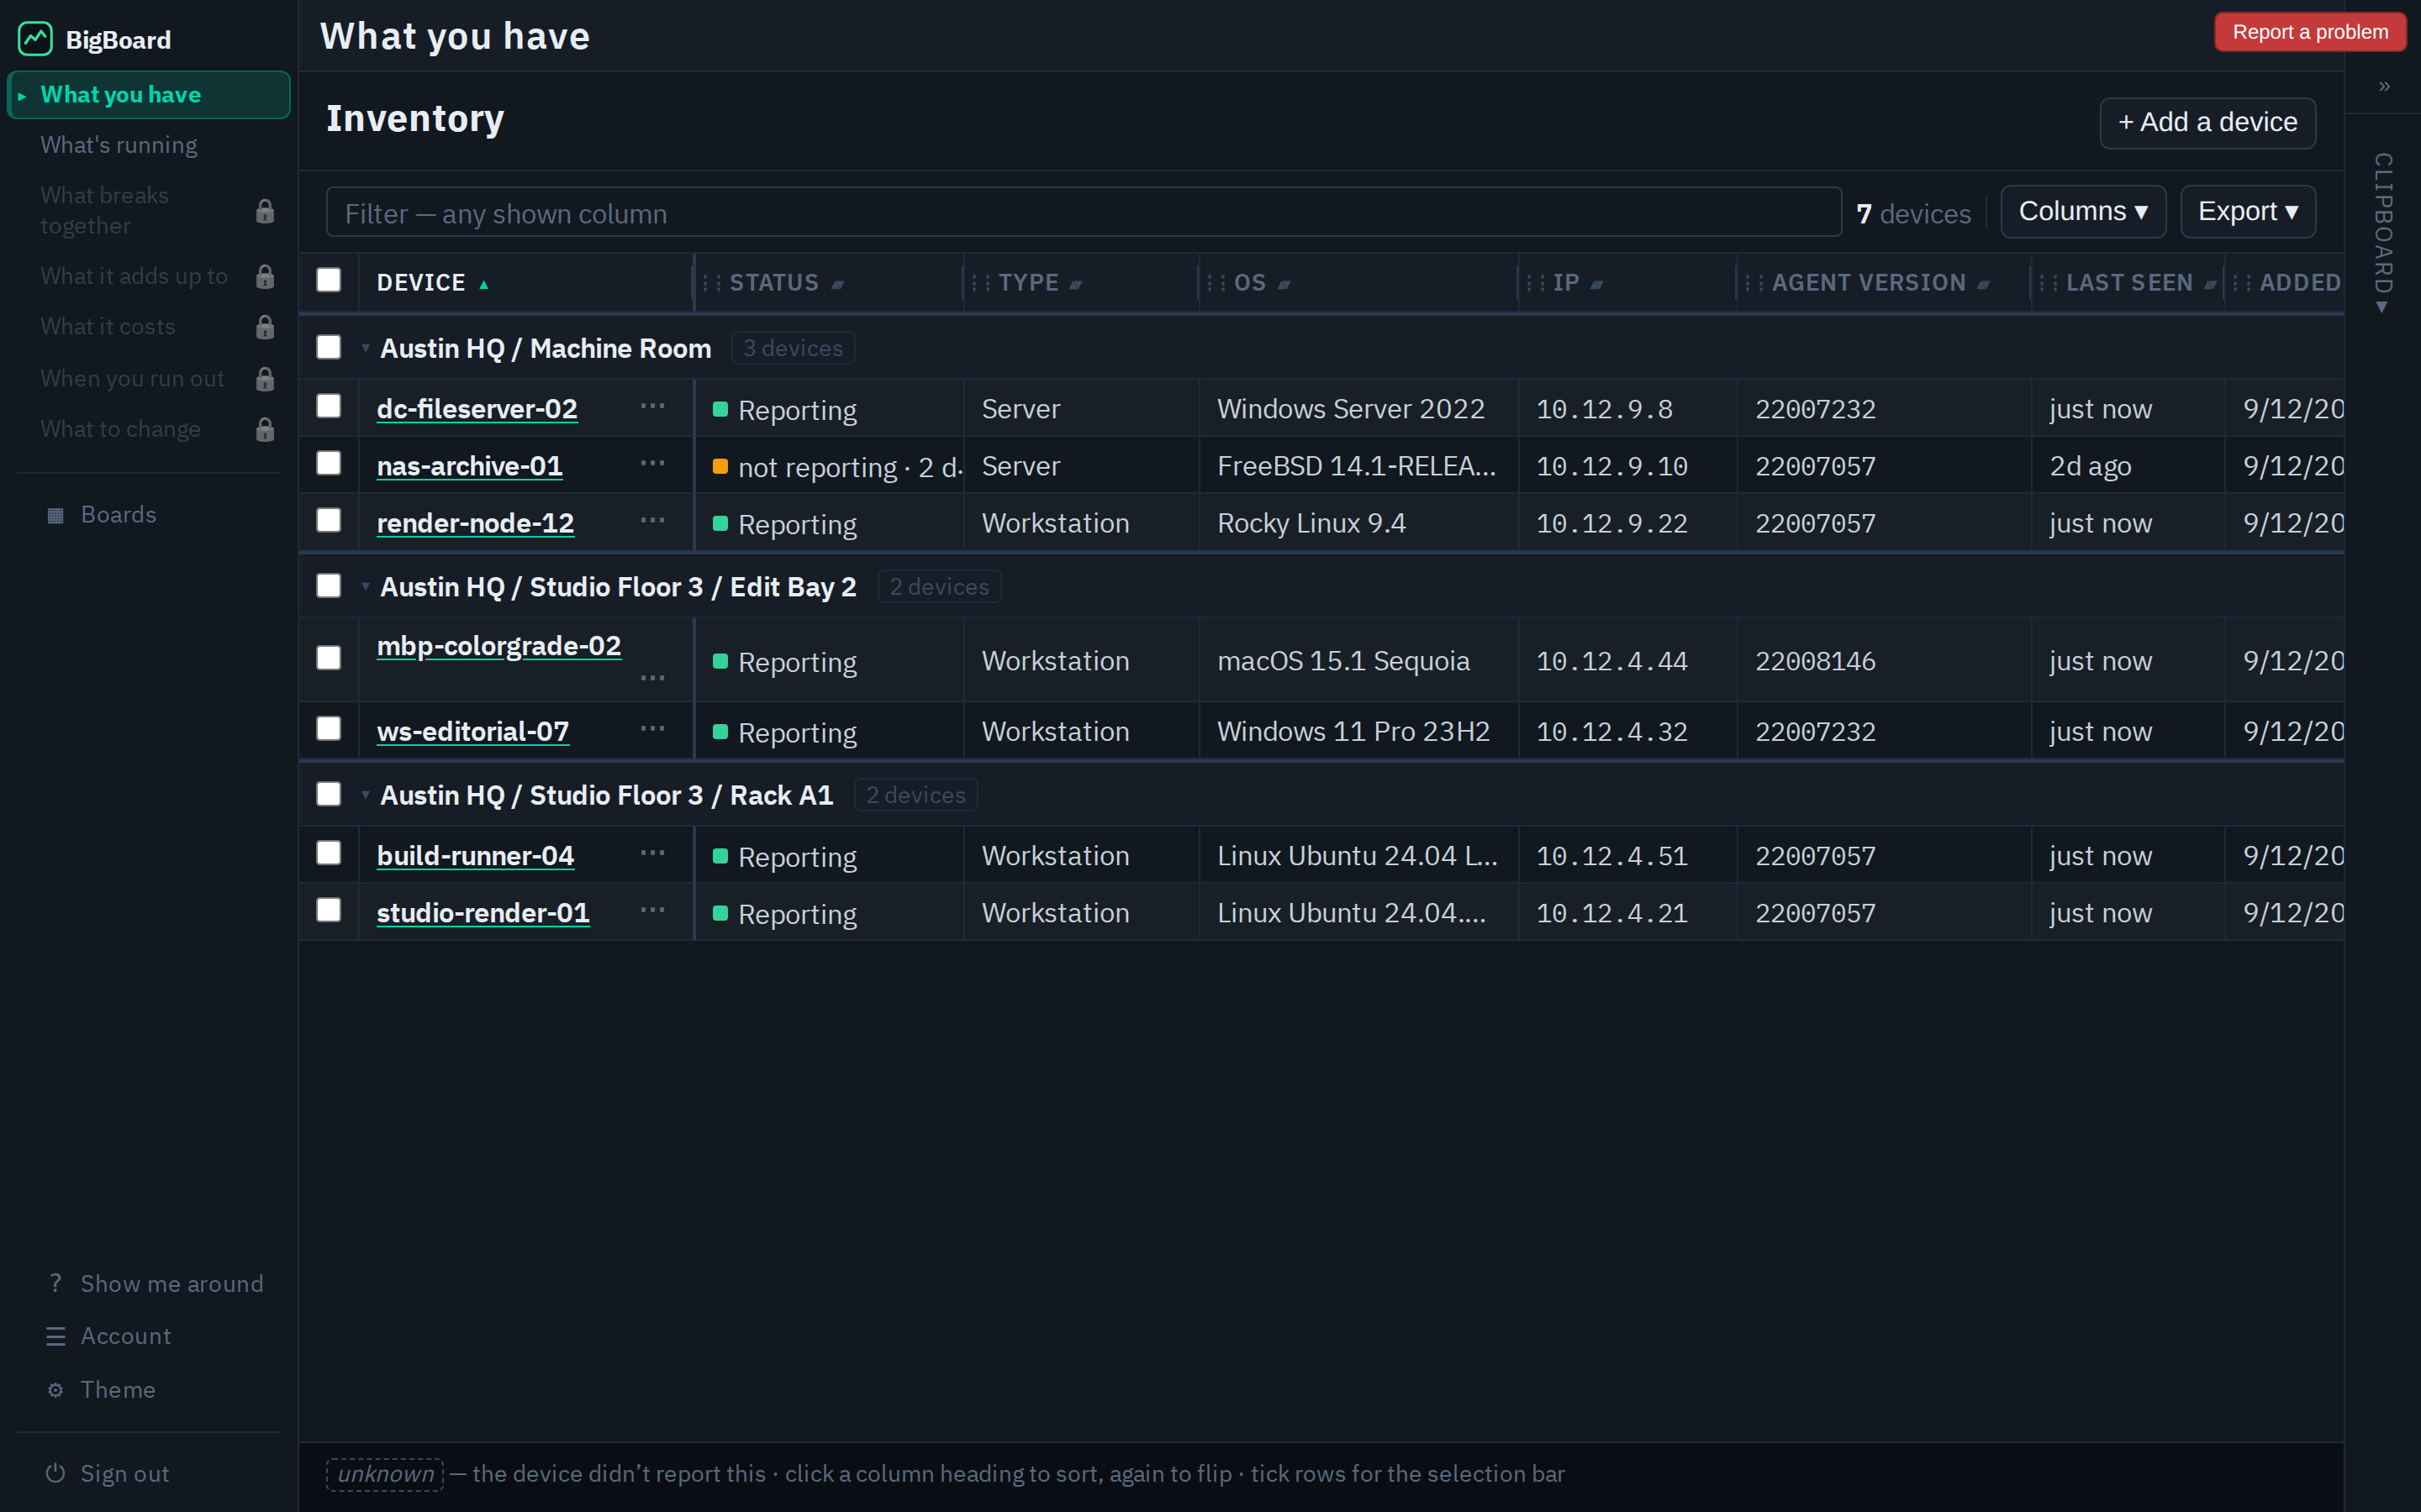Tick the checkbox for mbp-colorgrade-02
This screenshot has width=2421, height=1512.
[328, 658]
